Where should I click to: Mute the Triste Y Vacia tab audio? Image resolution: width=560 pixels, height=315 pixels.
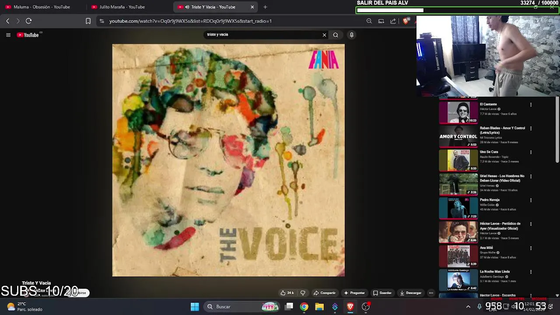(187, 7)
